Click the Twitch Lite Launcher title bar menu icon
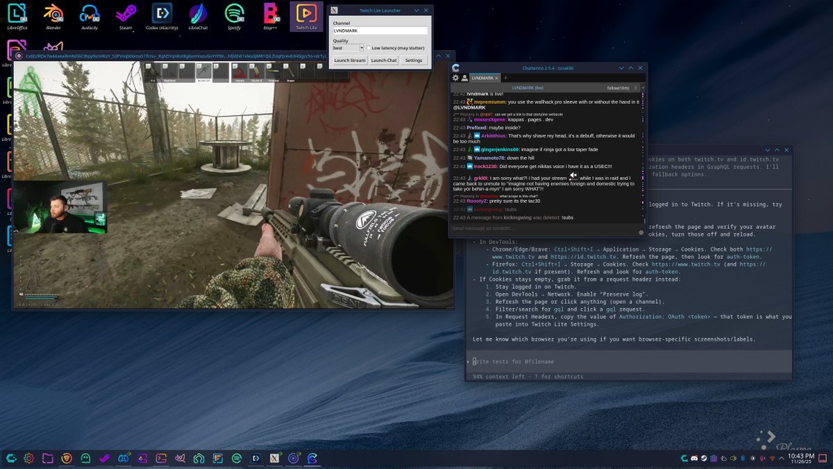The height and width of the screenshot is (469, 833). point(335,10)
